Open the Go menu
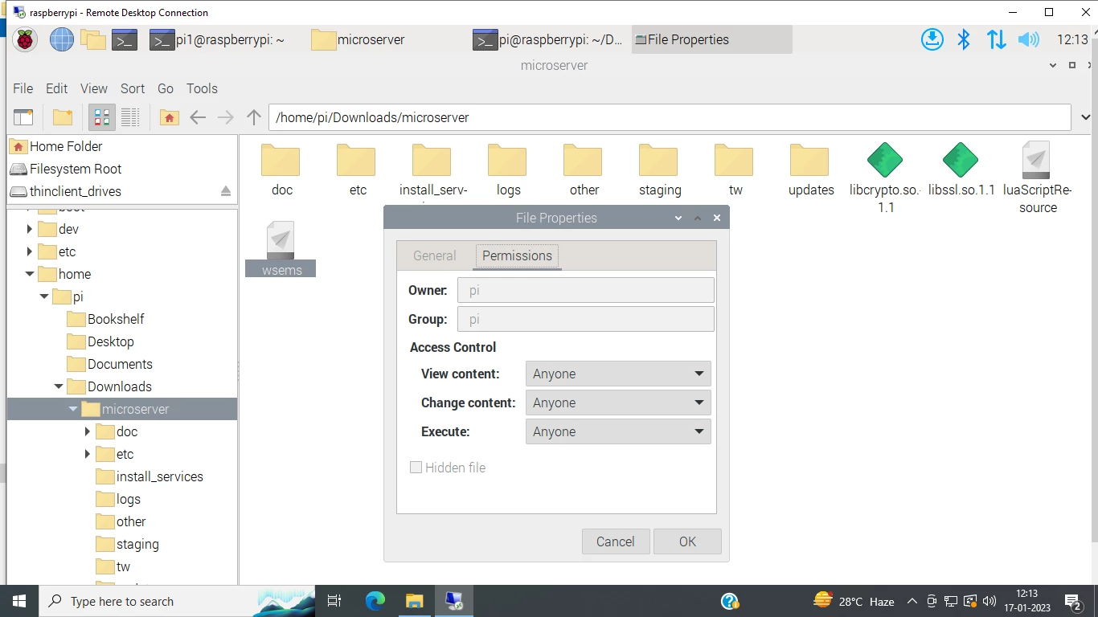1098x617 pixels. pos(166,88)
